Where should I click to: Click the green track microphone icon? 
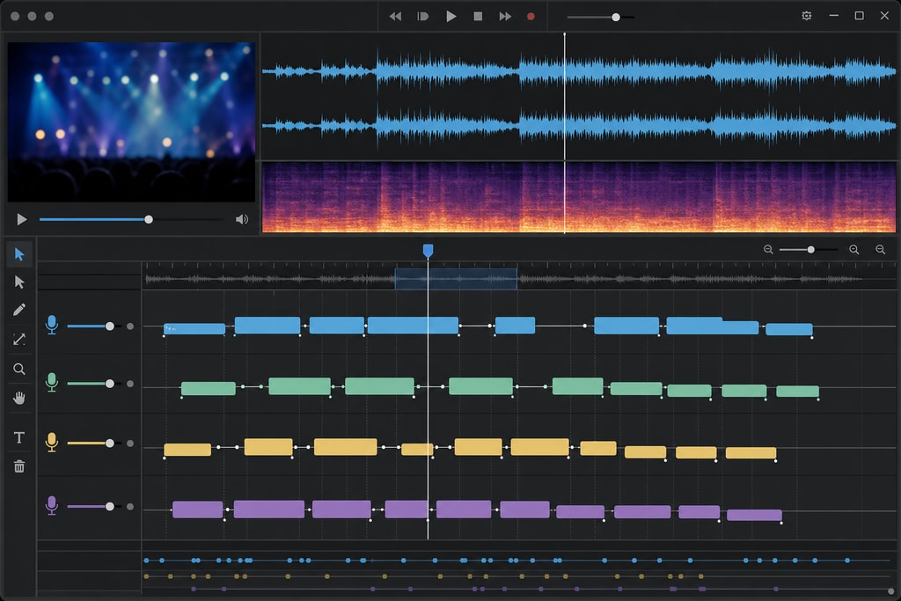pos(52,382)
